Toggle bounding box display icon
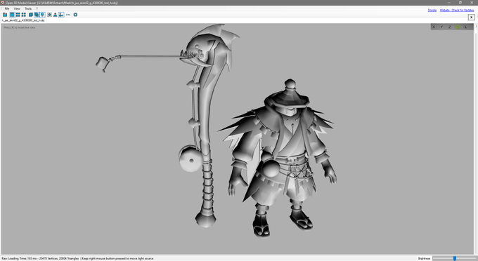This screenshot has height=261, width=478. click(49, 15)
